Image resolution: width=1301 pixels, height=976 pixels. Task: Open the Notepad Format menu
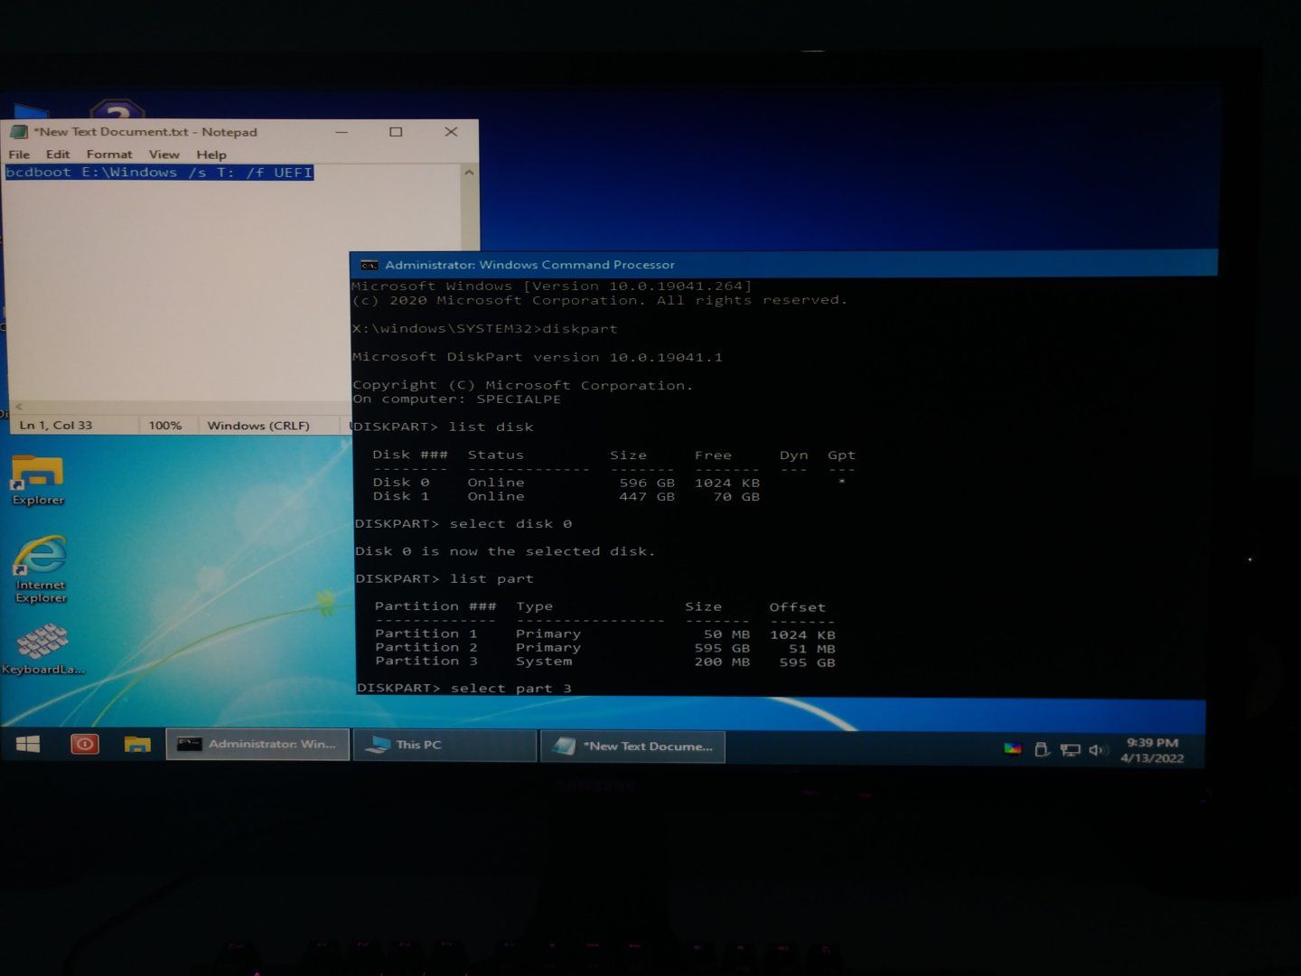coord(109,155)
